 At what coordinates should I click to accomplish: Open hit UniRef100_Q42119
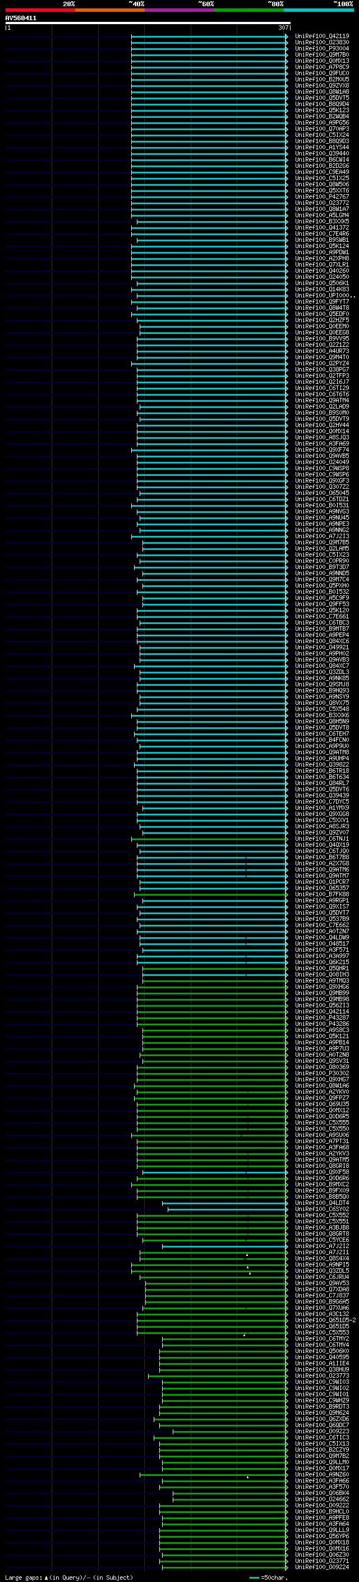click(x=322, y=36)
